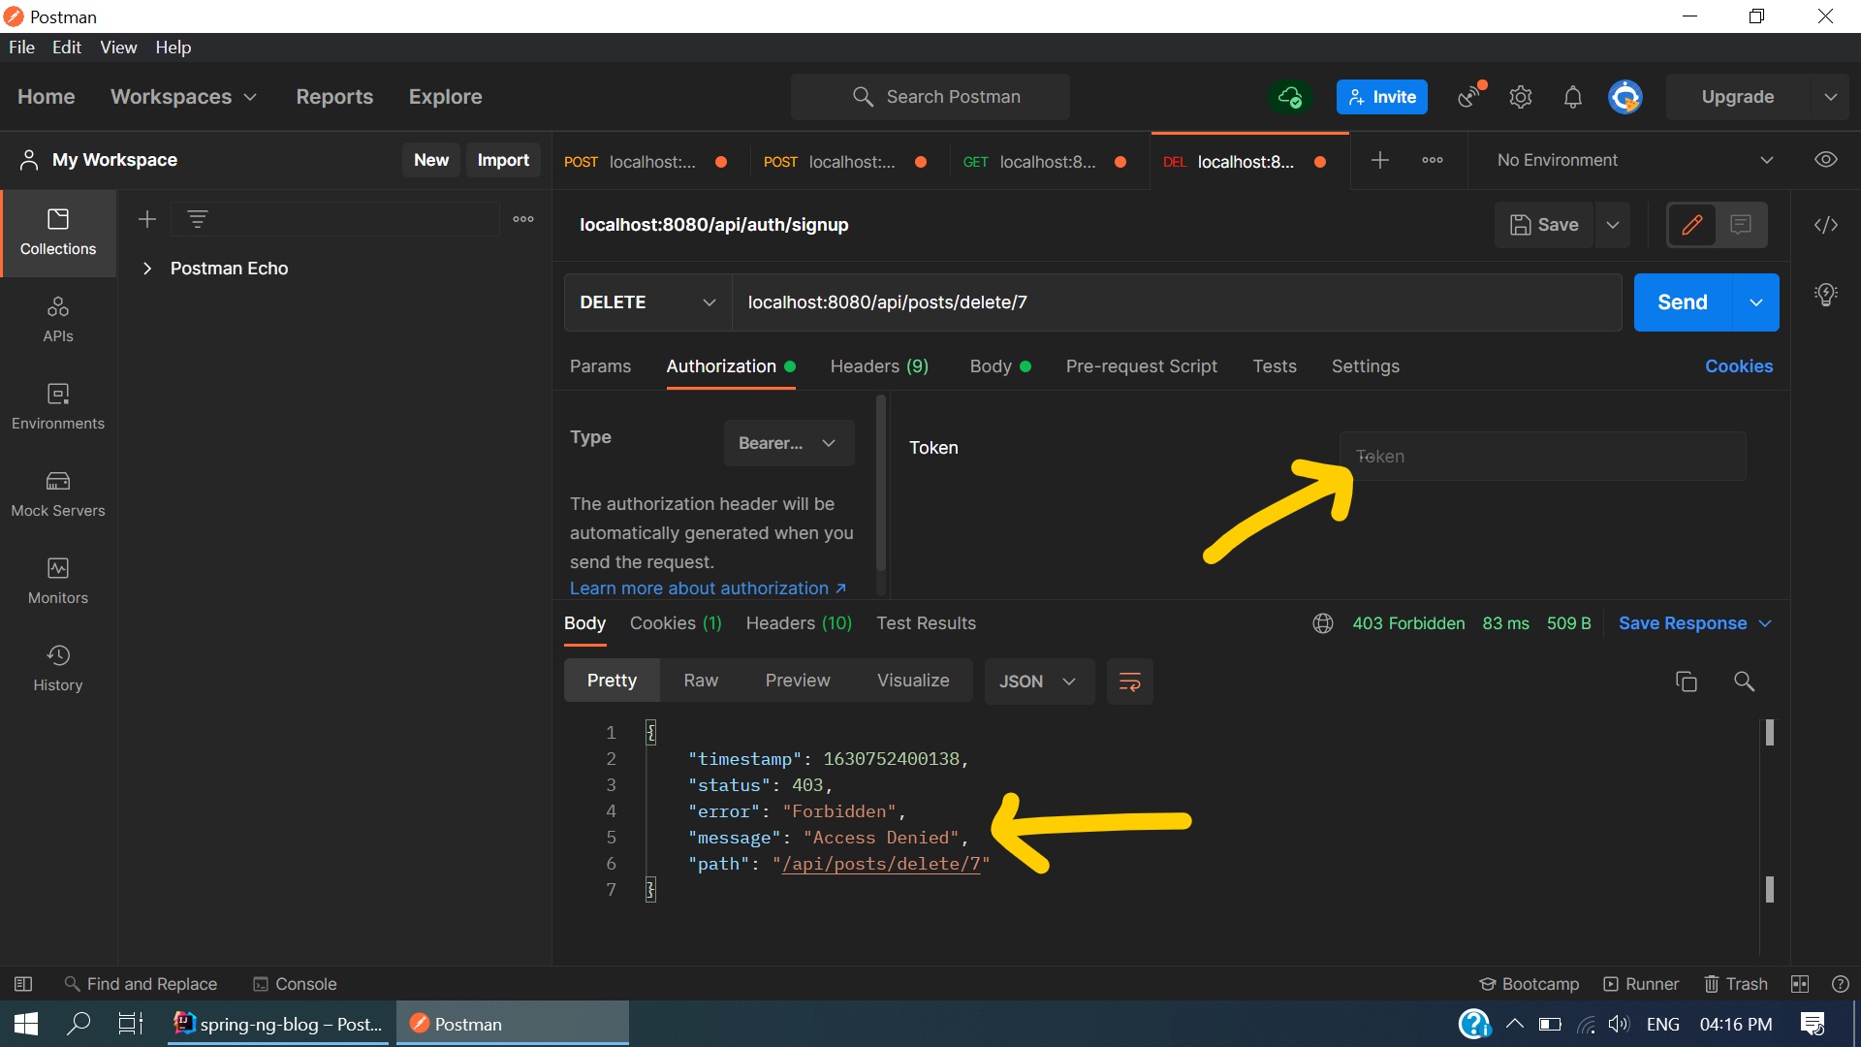
Task: Open the Pre-request Script tab
Action: [1141, 366]
